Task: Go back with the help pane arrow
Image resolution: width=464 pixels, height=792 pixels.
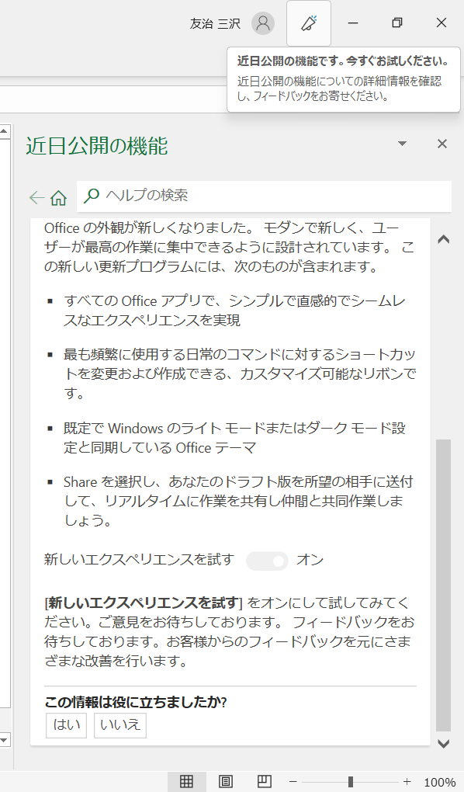Action: click(x=37, y=197)
